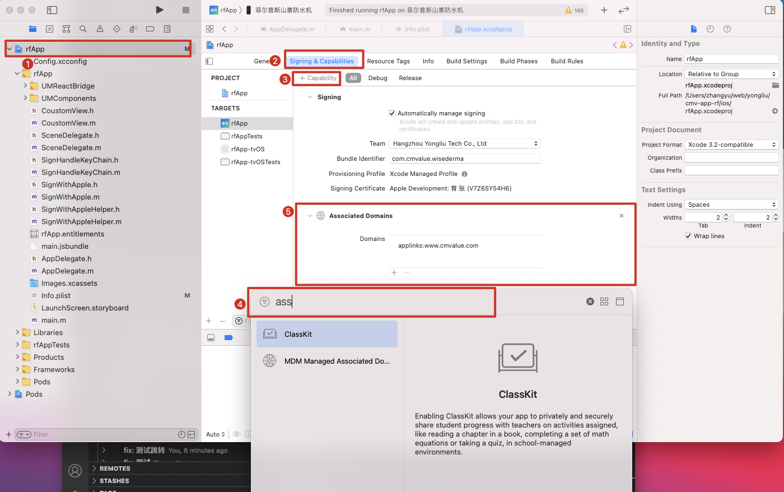The width and height of the screenshot is (784, 492).
Task: Switch capability library to grid view
Action: pos(604,301)
